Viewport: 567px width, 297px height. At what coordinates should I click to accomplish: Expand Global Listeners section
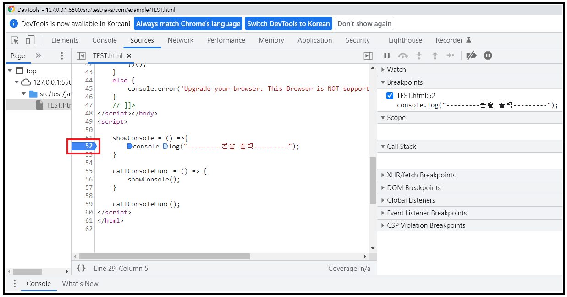point(470,200)
